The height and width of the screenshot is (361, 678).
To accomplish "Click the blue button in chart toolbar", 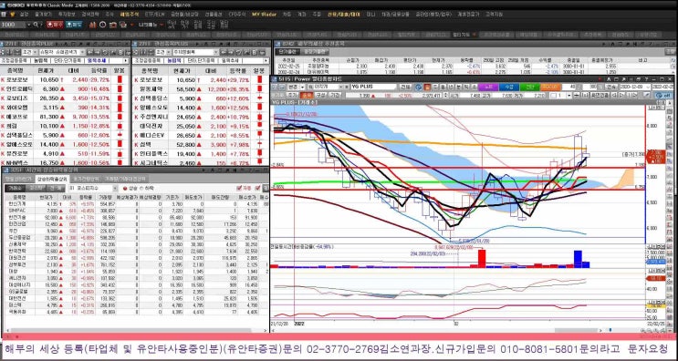I will pos(509,87).
